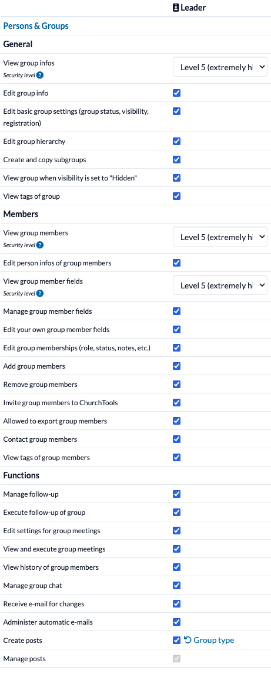This screenshot has width=271, height=673.
Task: Toggle Edit group hierarchy checkbox
Action: [176, 141]
